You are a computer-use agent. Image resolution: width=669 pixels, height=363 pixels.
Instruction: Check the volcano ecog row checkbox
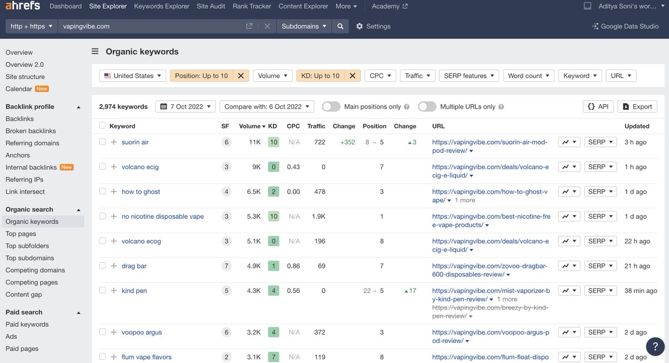coord(102,241)
